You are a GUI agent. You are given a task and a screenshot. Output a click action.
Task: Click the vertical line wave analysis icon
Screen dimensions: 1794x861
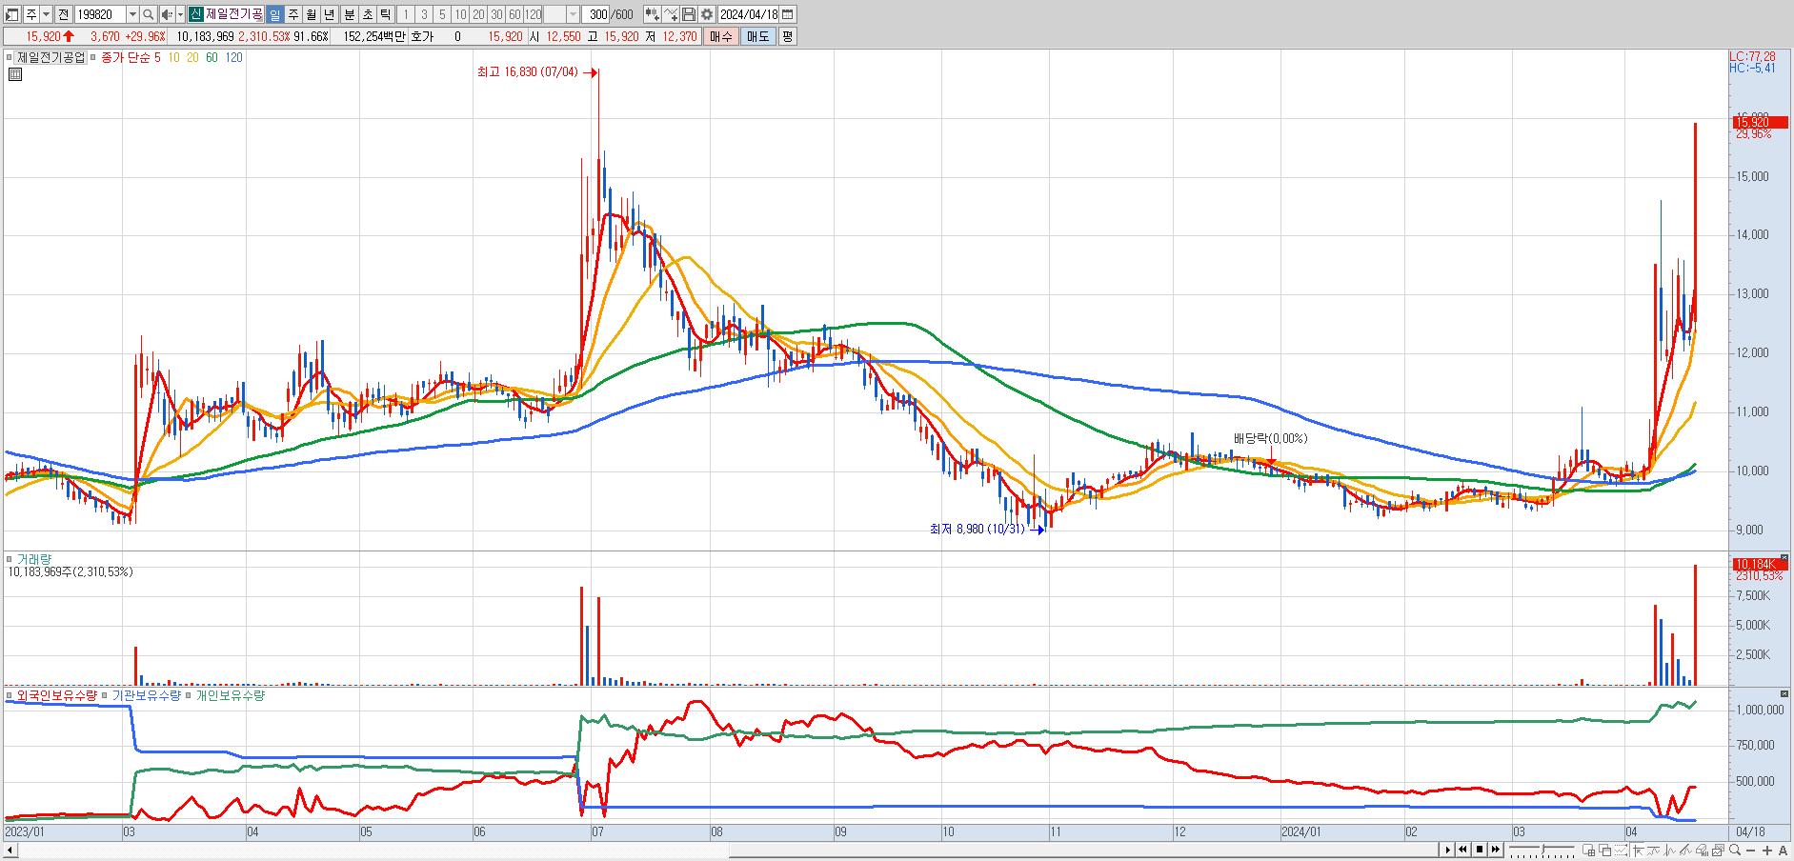click(x=1669, y=851)
